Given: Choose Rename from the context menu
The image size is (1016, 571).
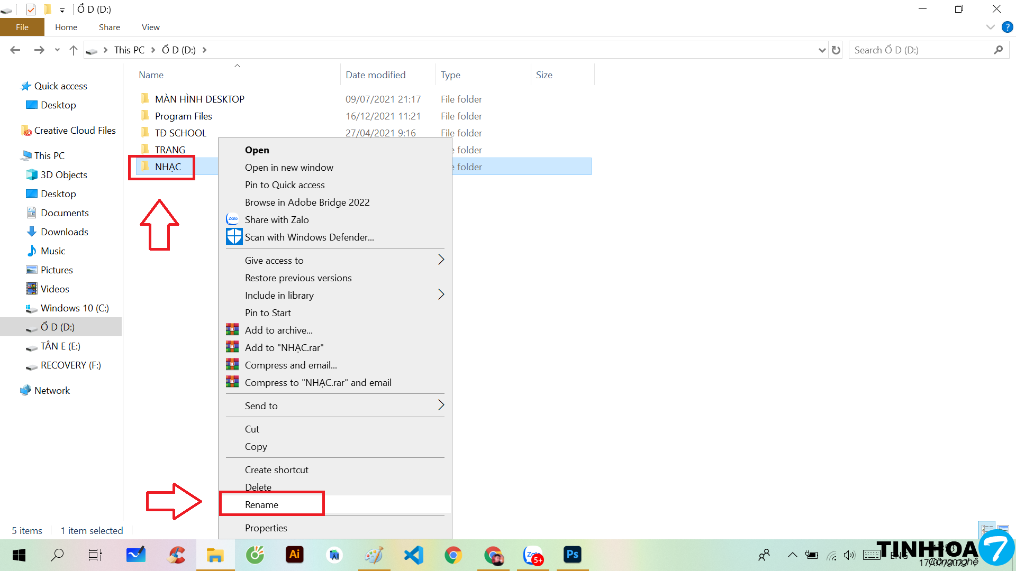Looking at the screenshot, I should point(261,504).
